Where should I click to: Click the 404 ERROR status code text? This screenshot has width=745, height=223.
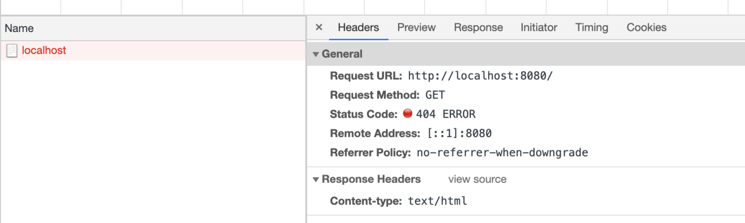446,114
